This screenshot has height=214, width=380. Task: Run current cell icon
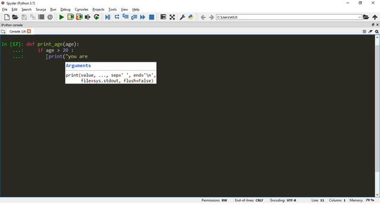click(71, 17)
